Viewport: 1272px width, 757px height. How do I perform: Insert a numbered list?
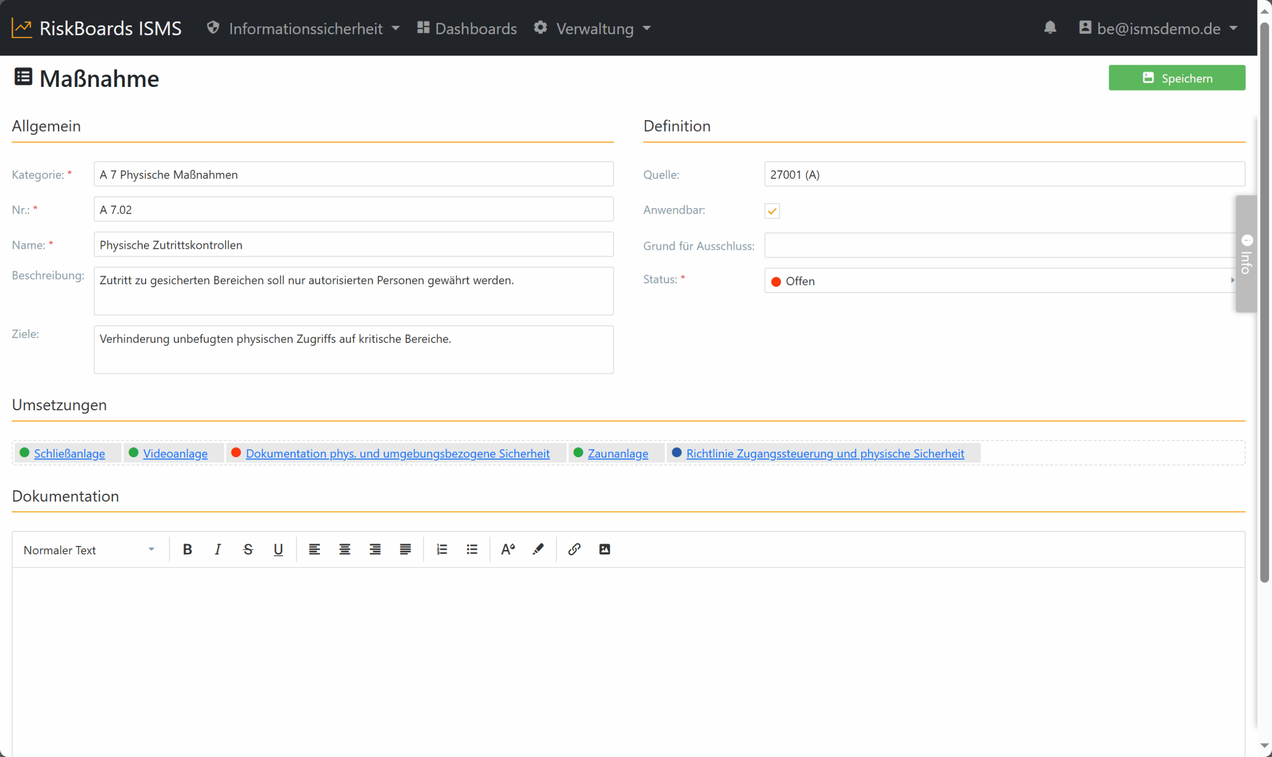(x=442, y=549)
